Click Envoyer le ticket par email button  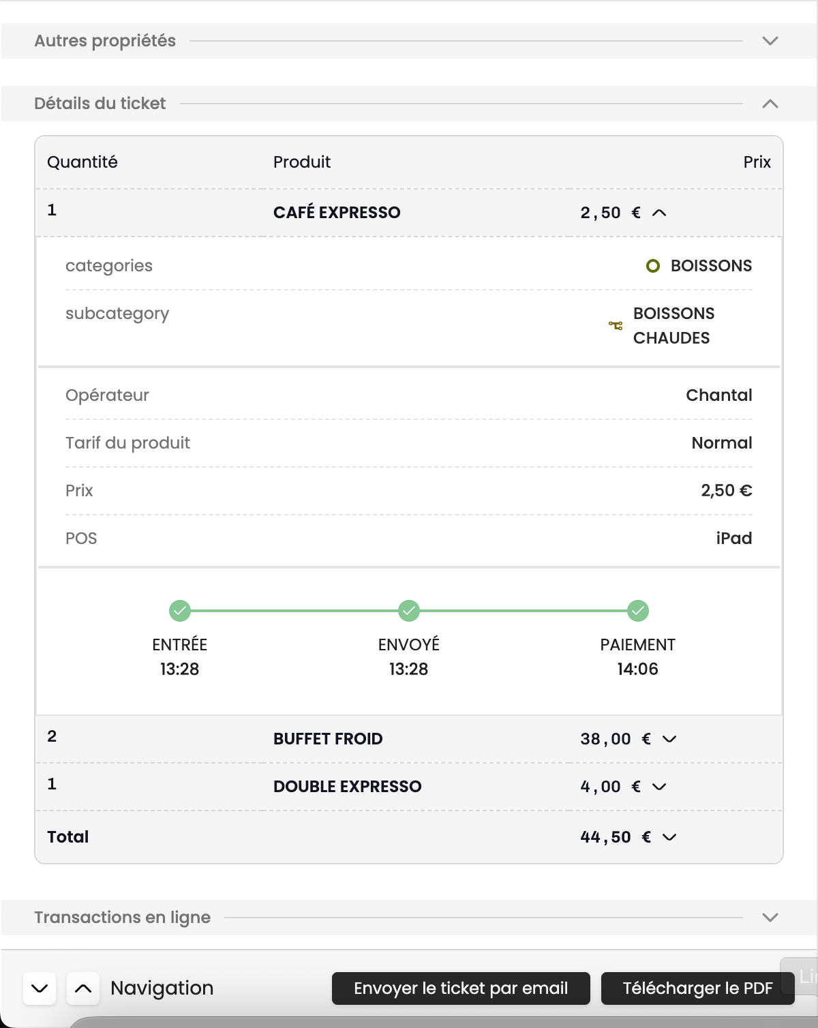point(461,988)
